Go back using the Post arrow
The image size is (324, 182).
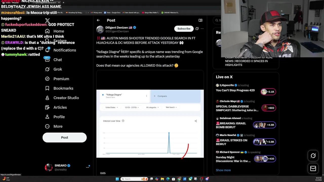tap(98, 20)
